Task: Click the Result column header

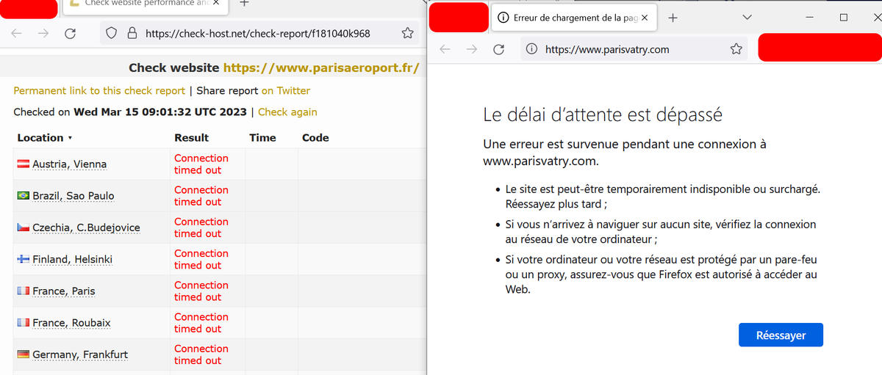Action: click(x=191, y=138)
